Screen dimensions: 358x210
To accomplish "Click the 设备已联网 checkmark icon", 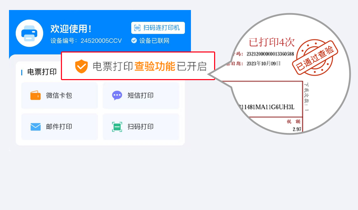I will click(134, 41).
